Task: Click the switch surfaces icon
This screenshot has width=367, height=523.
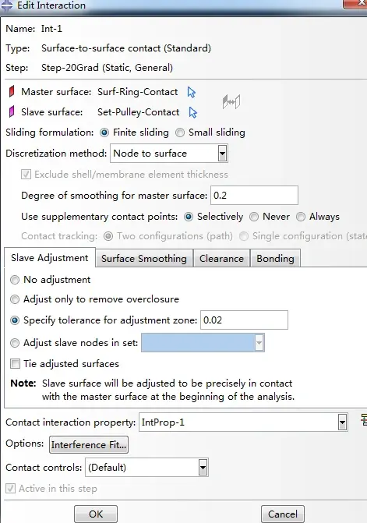Action: pos(231,102)
